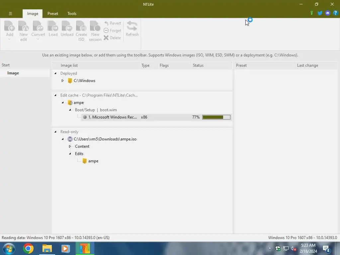Open the Discord link icon
This screenshot has width=340, height=255.
[x=328, y=13]
